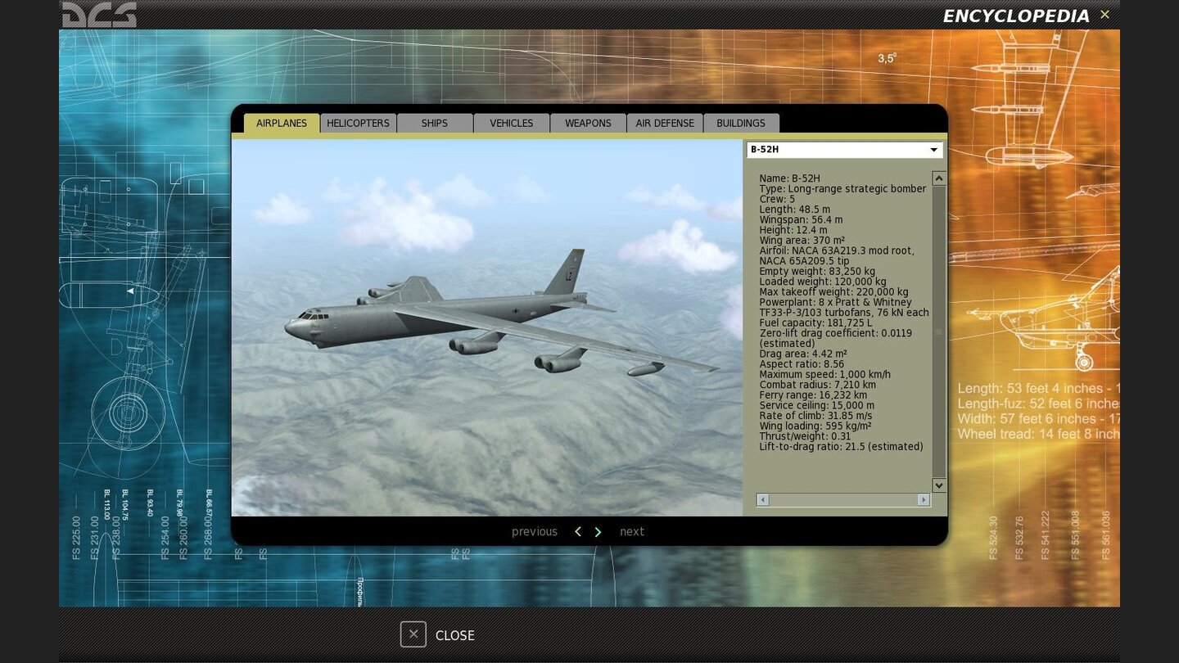The width and height of the screenshot is (1179, 663).
Task: Click 'Combat radius: 7,210 km' text
Action: pos(817,385)
